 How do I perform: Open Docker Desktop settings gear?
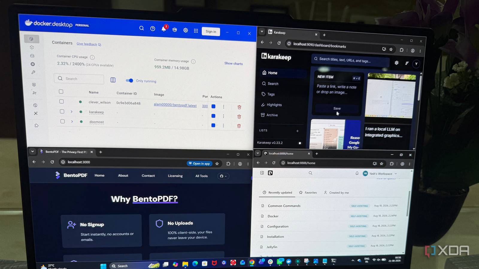pos(186,30)
